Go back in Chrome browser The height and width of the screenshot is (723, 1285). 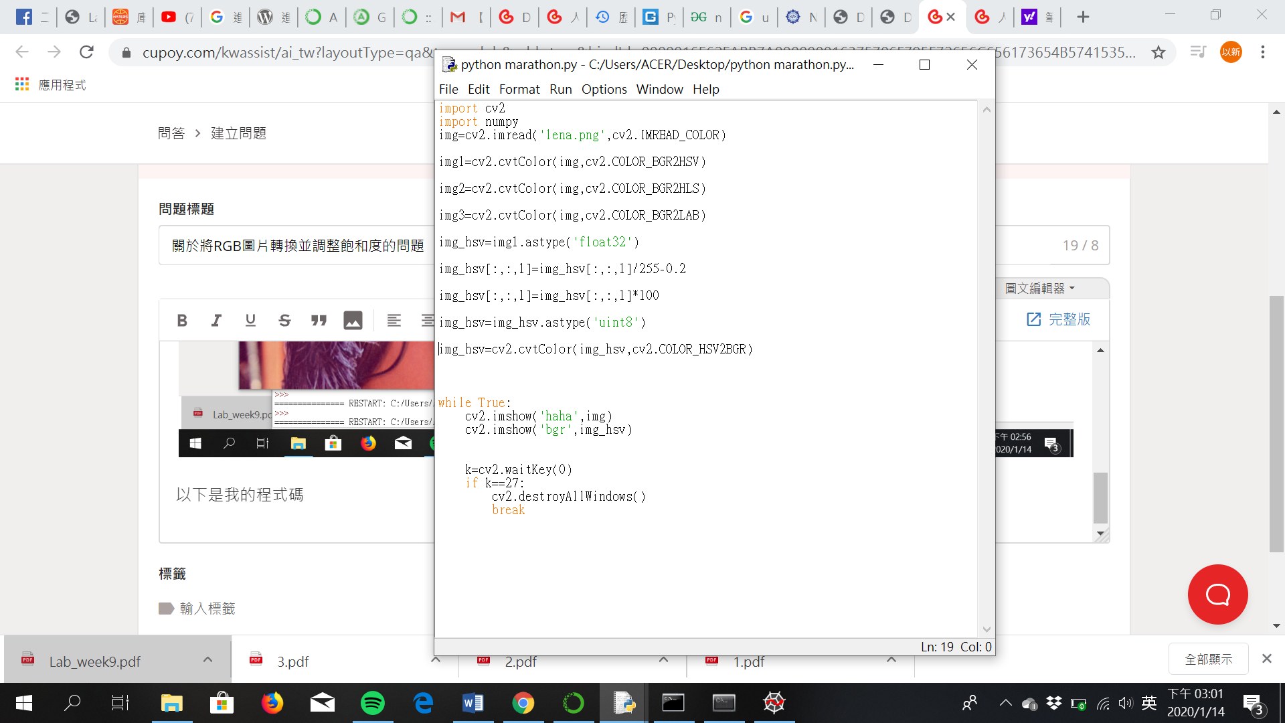[x=22, y=52]
